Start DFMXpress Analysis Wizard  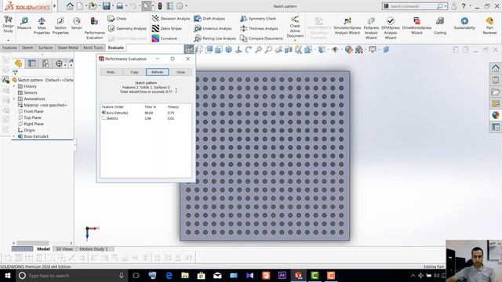click(391, 27)
